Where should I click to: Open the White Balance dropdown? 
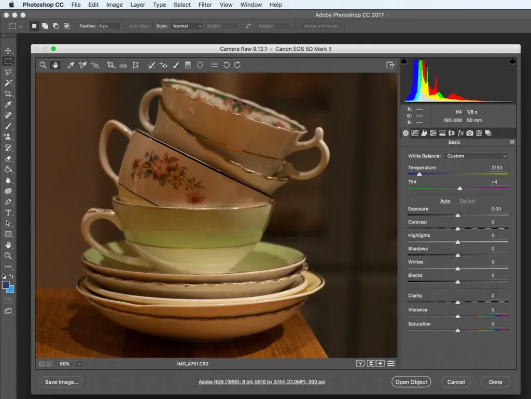(476, 156)
